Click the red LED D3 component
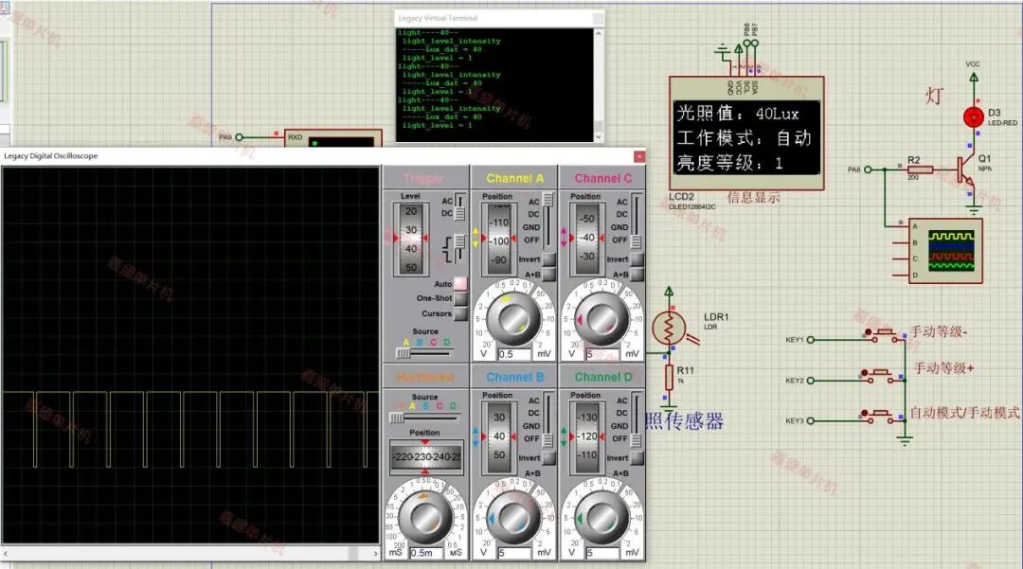Screen dimensions: 1023x569 pyautogui.click(x=974, y=117)
